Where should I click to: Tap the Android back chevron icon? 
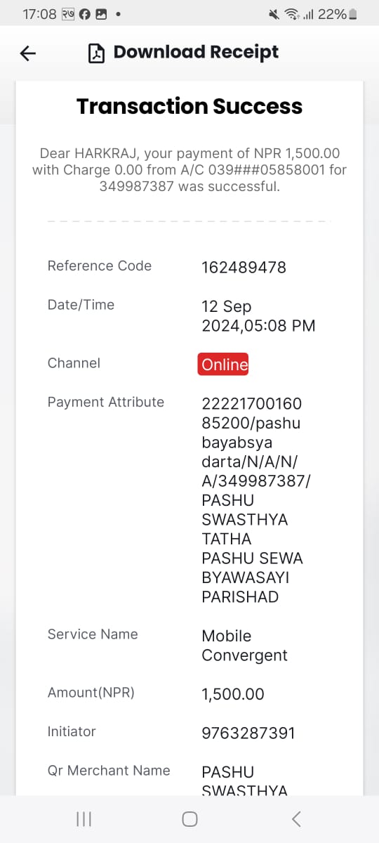[x=296, y=818]
